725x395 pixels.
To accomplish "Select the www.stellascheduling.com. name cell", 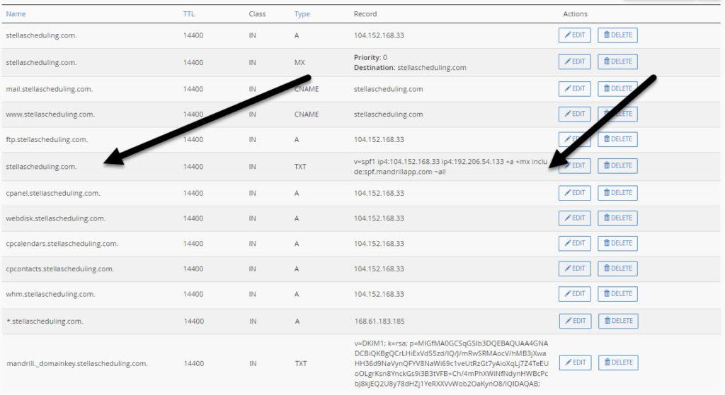I will pos(50,114).
